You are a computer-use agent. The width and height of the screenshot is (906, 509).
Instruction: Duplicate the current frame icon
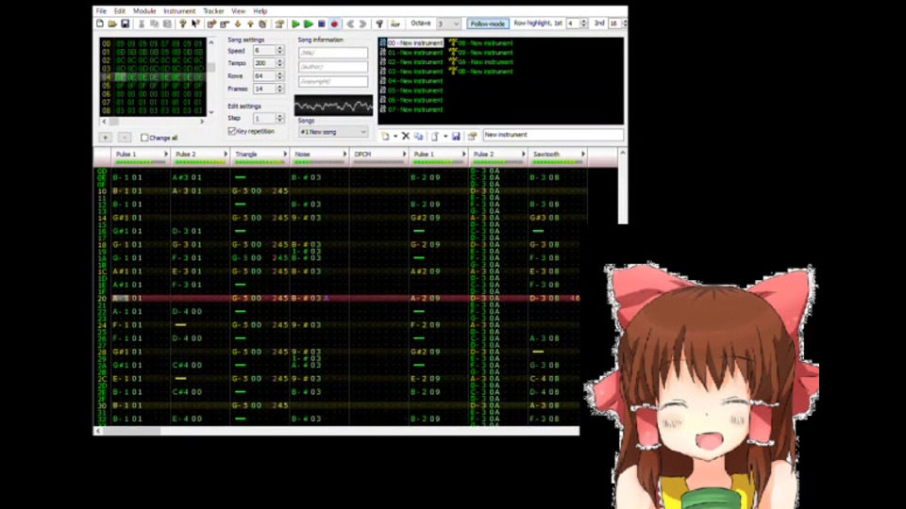(x=263, y=24)
